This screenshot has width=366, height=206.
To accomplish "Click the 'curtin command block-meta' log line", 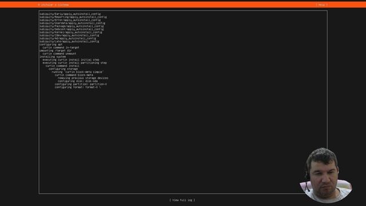I will (x=74, y=75).
